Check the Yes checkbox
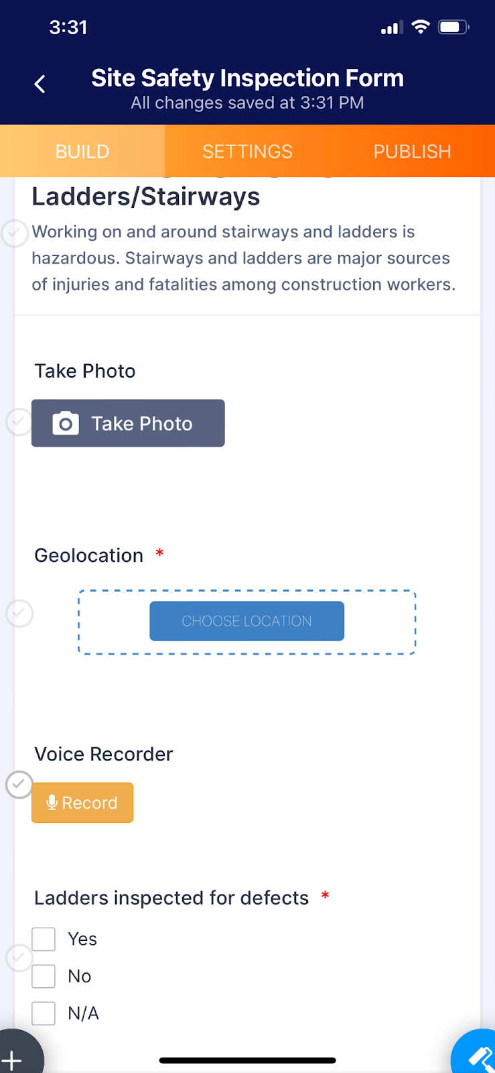This screenshot has width=495, height=1073. (44, 939)
